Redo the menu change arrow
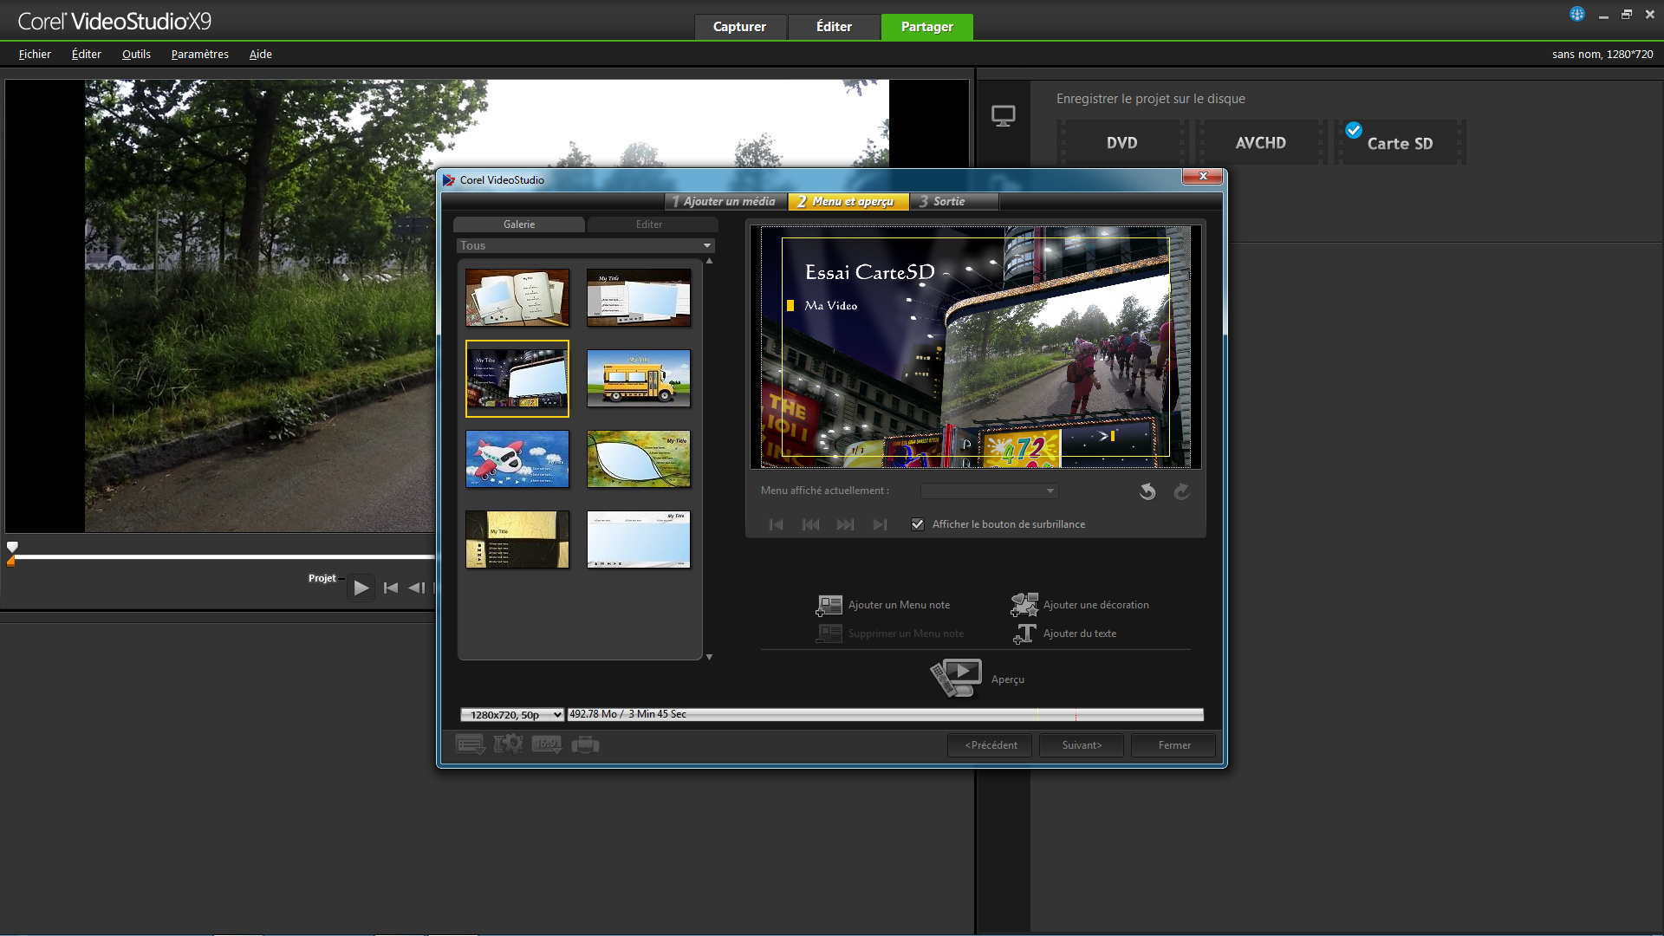This screenshot has height=936, width=1664. click(1181, 491)
